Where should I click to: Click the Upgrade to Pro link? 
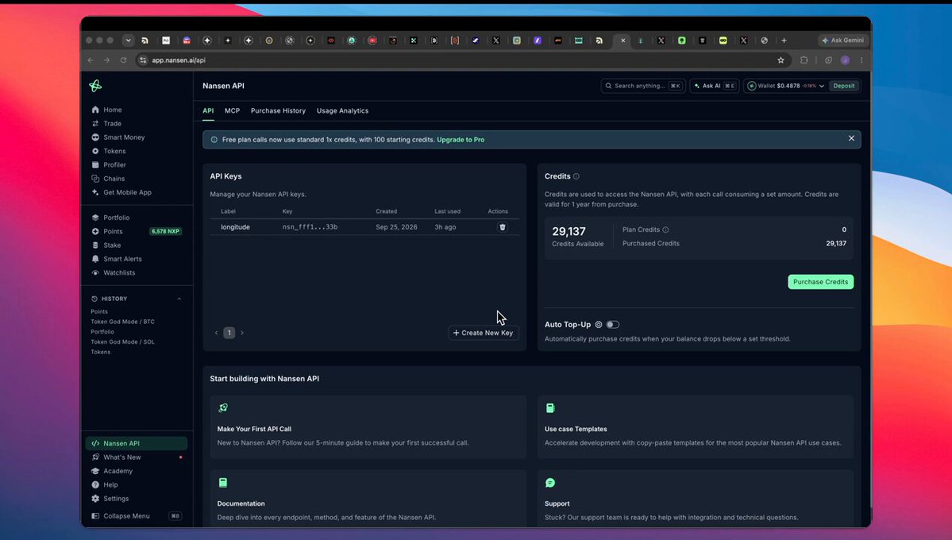click(461, 140)
